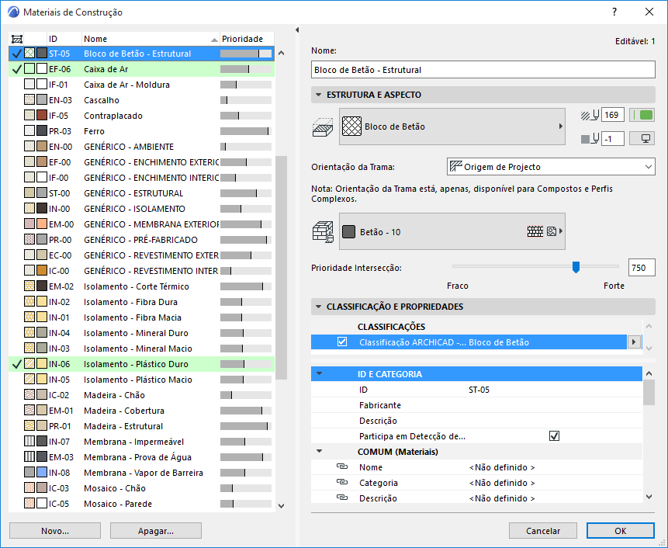Click the properties list scroll down arrow
Viewport: 668px width, 548px height.
649,497
